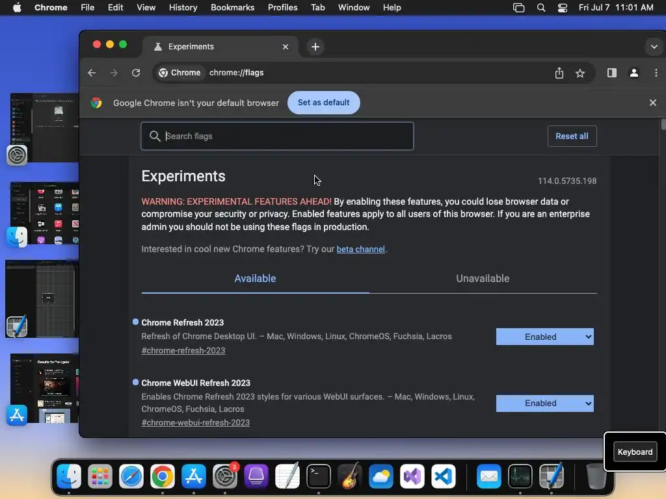Viewport: 666px width, 499px height.
Task: Close the Experiments tab
Action: [x=286, y=47]
